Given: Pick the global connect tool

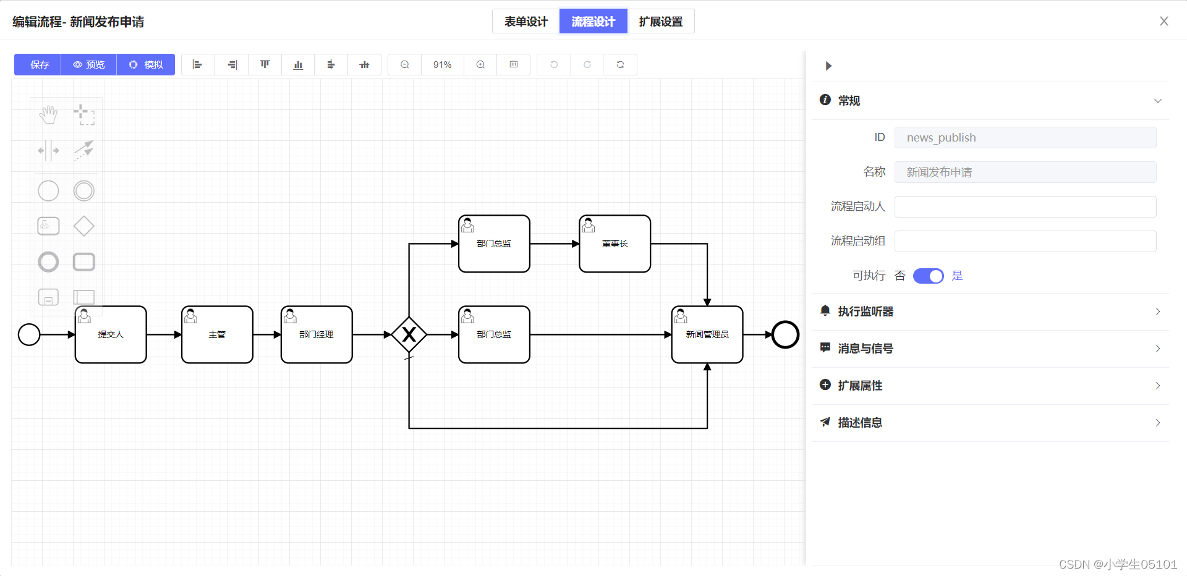Looking at the screenshot, I should (x=85, y=150).
